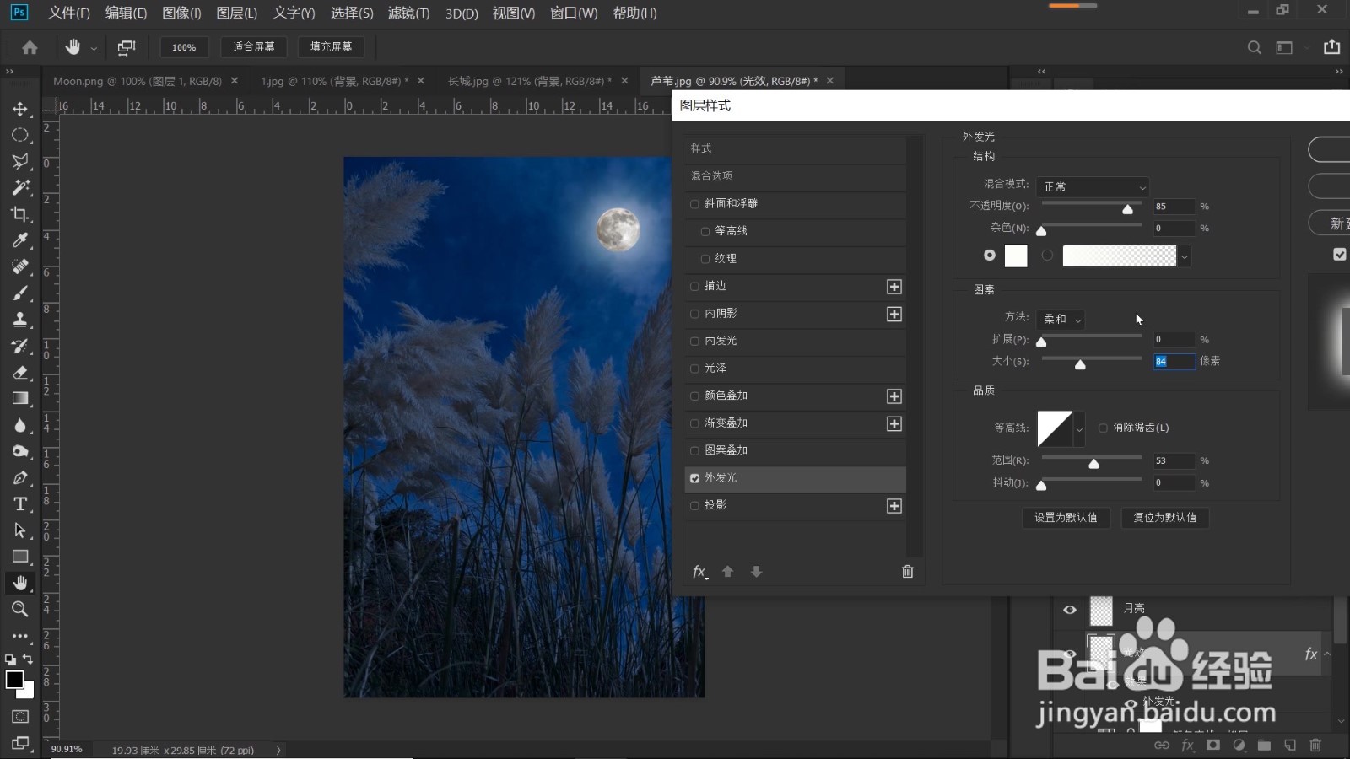Add another 内阴影 effect with plus icon
1350x759 pixels.
click(894, 314)
